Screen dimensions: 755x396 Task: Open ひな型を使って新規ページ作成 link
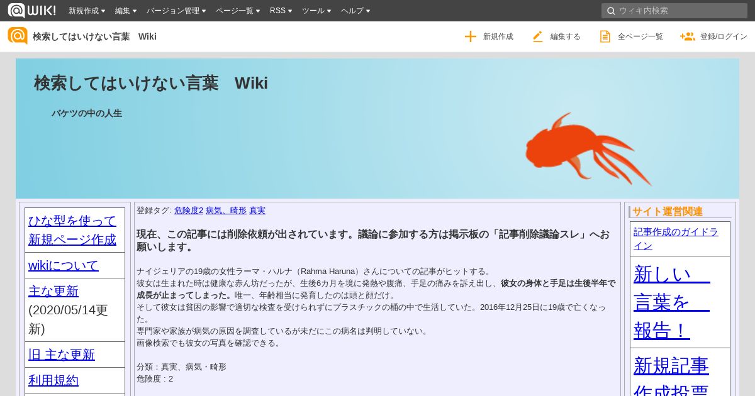coord(72,230)
